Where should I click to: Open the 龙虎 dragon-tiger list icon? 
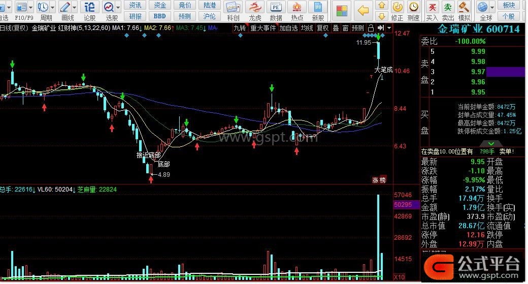pyautogui.click(x=255, y=7)
